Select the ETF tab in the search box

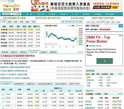(x=103, y=22)
